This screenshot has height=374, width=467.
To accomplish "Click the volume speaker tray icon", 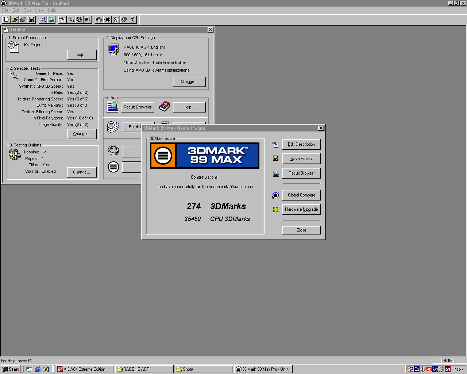I will click(422, 369).
